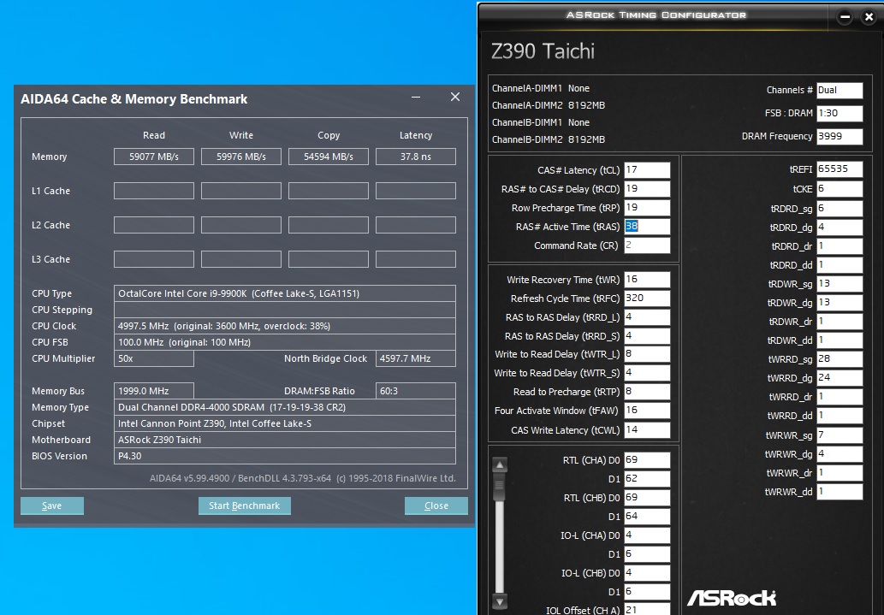Click the tRRD_S value field
This screenshot has width=884, height=615.
[x=647, y=336]
